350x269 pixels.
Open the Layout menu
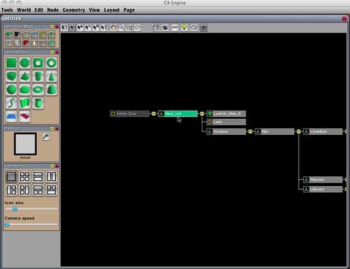pyautogui.click(x=112, y=10)
